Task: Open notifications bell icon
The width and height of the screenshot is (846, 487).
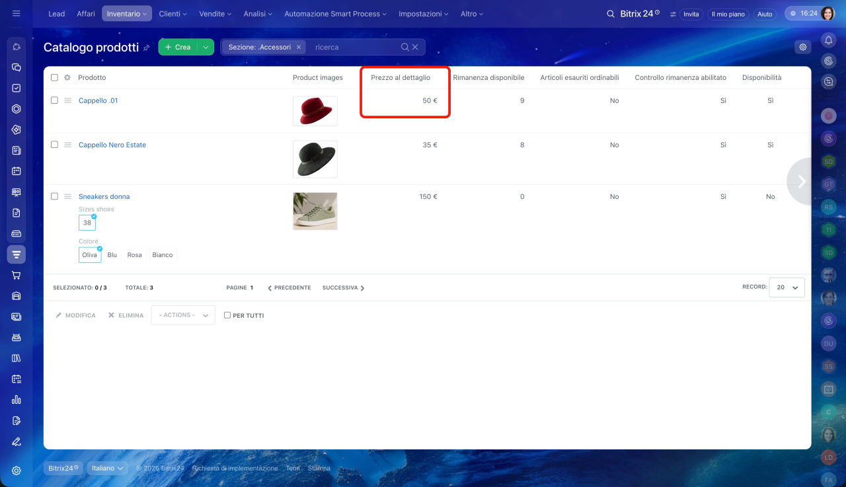Action: (x=828, y=40)
